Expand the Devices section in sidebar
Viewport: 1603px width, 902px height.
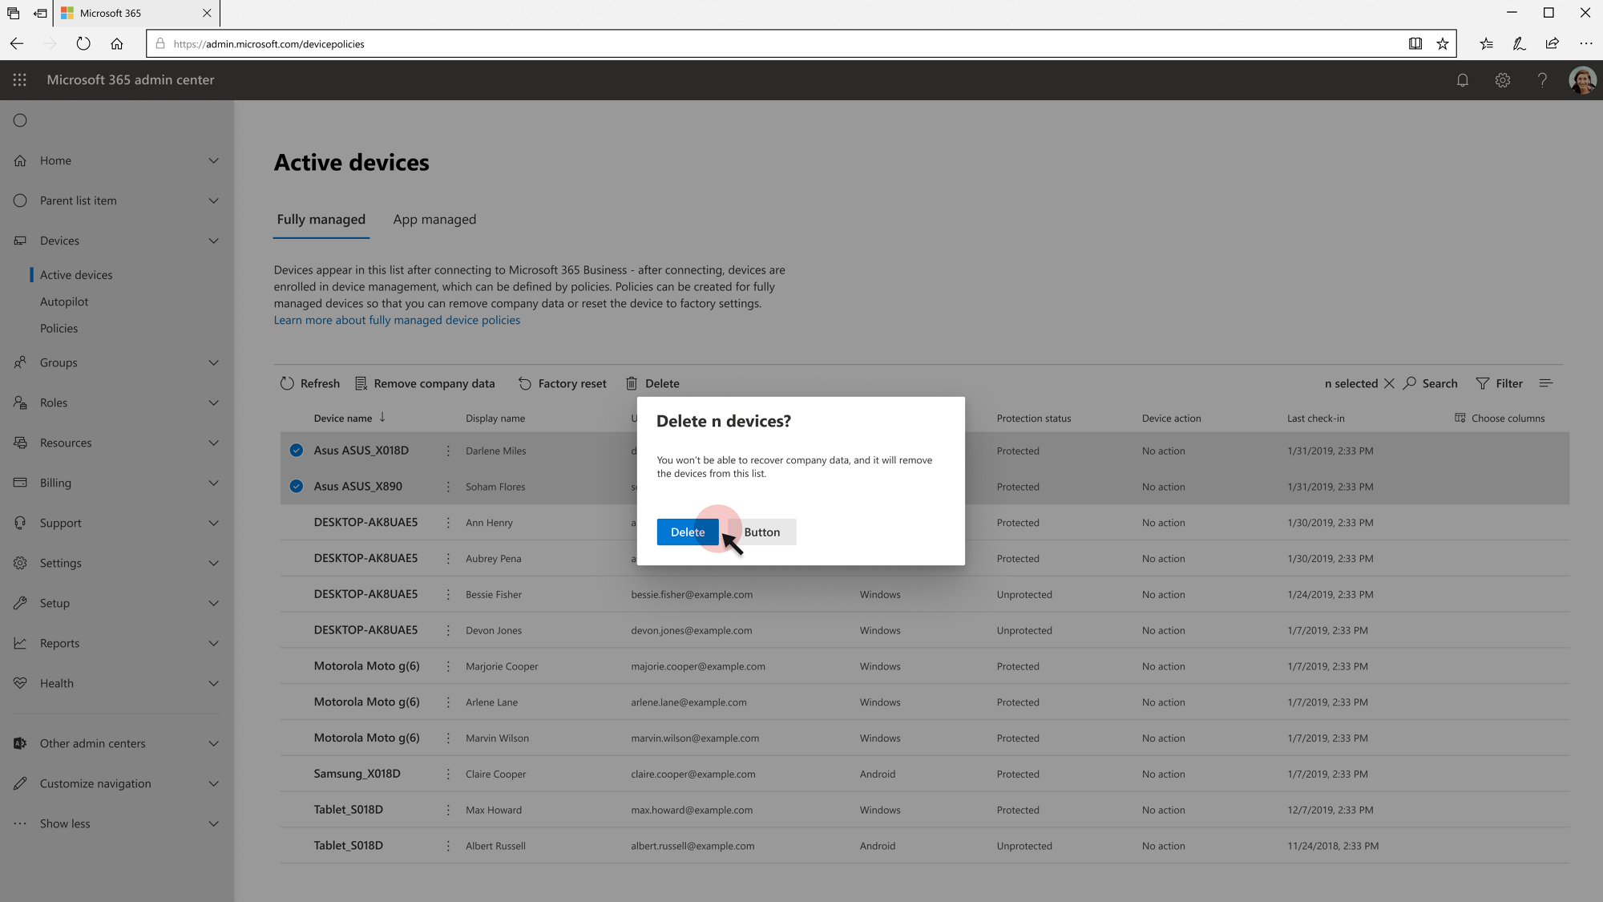point(213,241)
